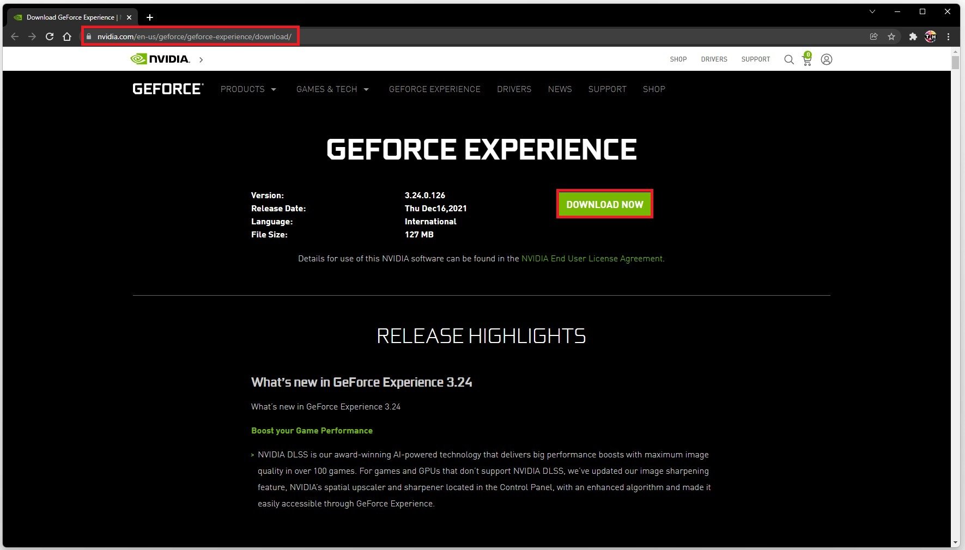Screen dimensions: 965x550
Task: Click the page vertical scrollbar thumb
Action: [x=955, y=62]
